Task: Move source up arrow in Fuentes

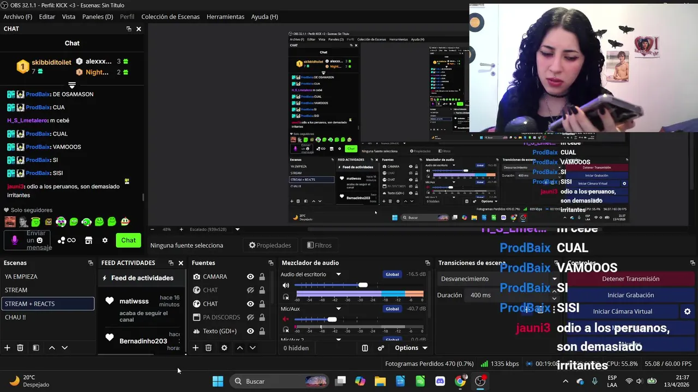Action: pyautogui.click(x=239, y=348)
